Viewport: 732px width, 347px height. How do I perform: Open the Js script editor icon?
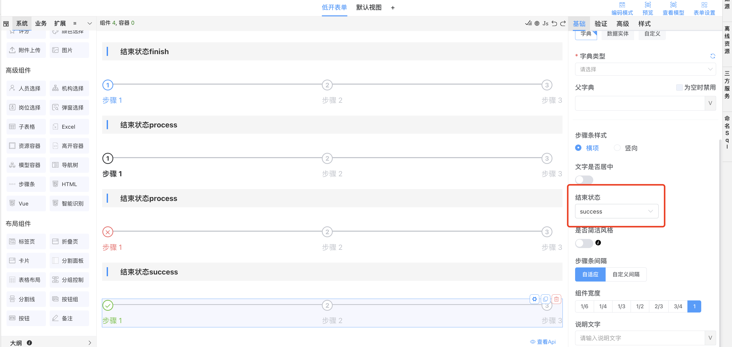pos(545,23)
